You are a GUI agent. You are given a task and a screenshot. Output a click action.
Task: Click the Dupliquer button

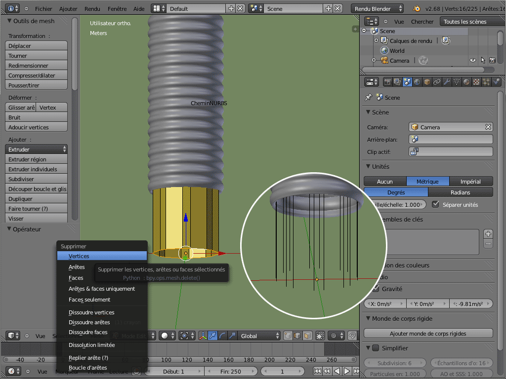tap(36, 199)
